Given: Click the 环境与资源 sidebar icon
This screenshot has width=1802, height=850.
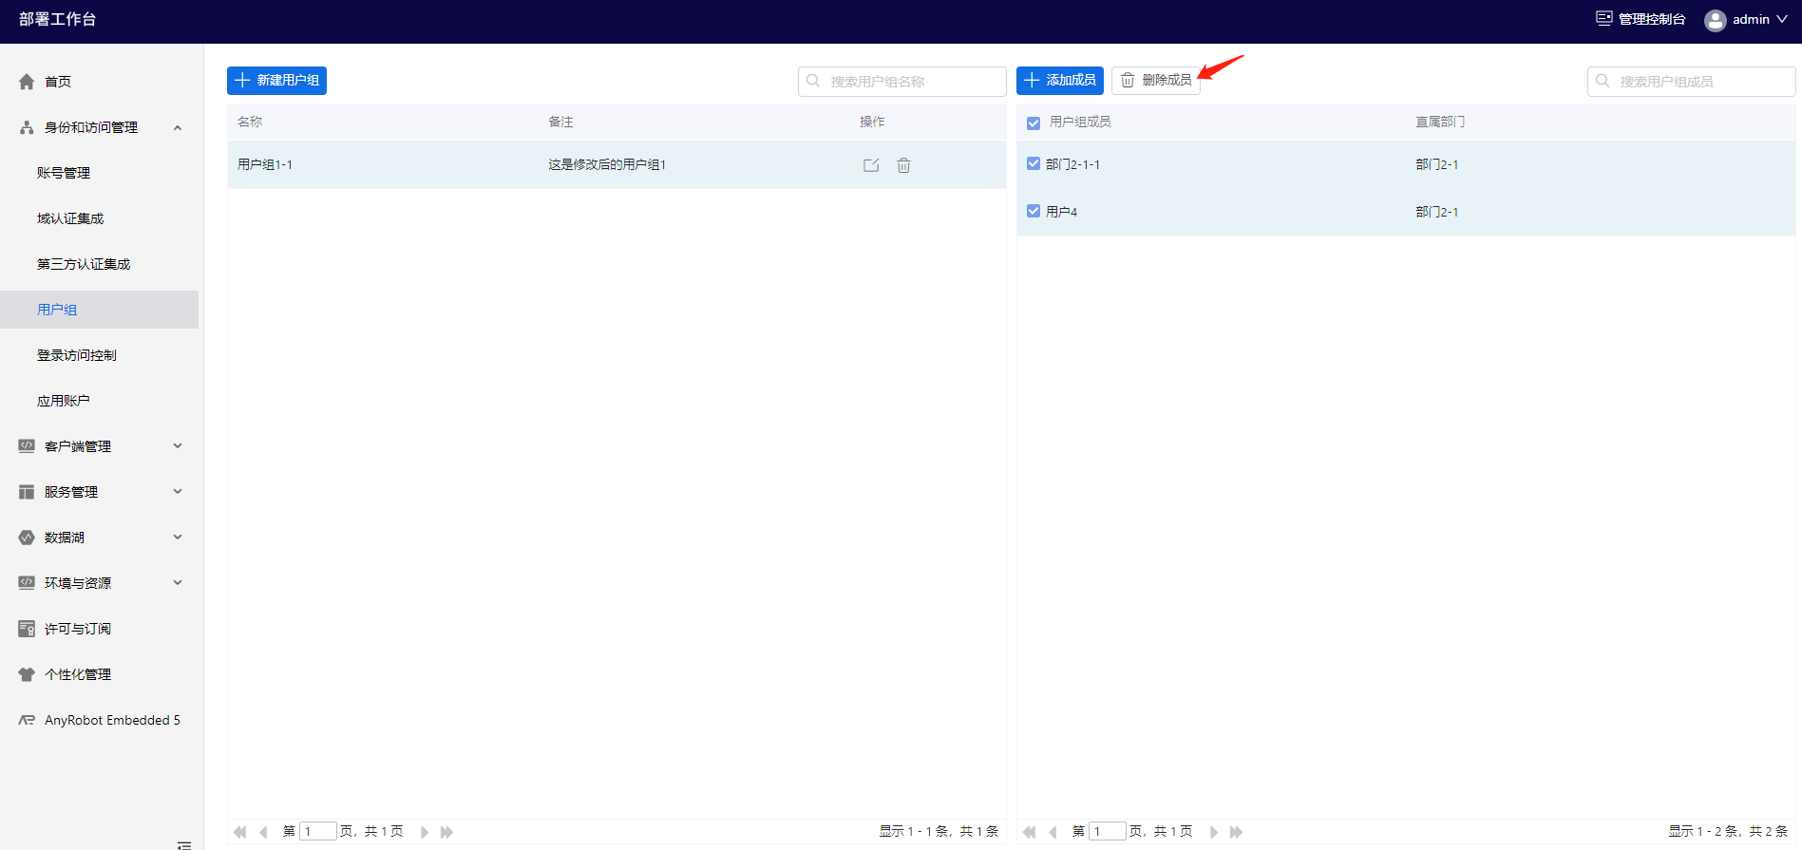Looking at the screenshot, I should [x=27, y=583].
